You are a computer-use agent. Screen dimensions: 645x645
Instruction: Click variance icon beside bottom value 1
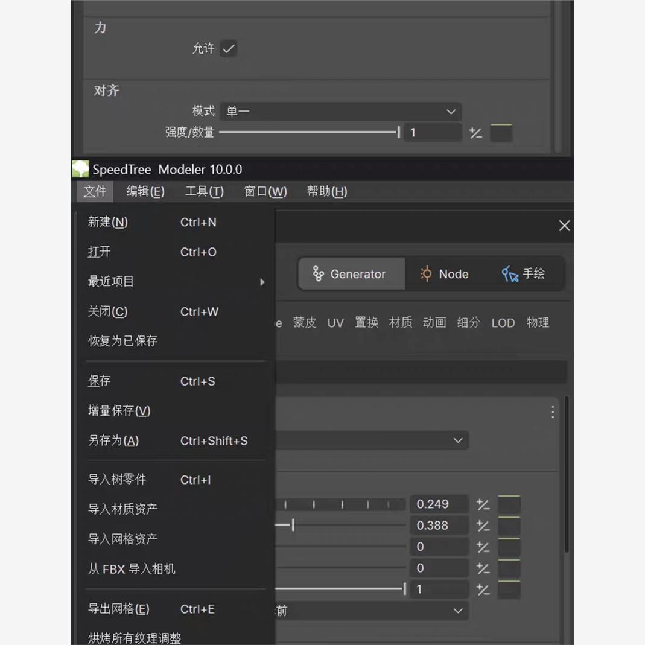[483, 589]
